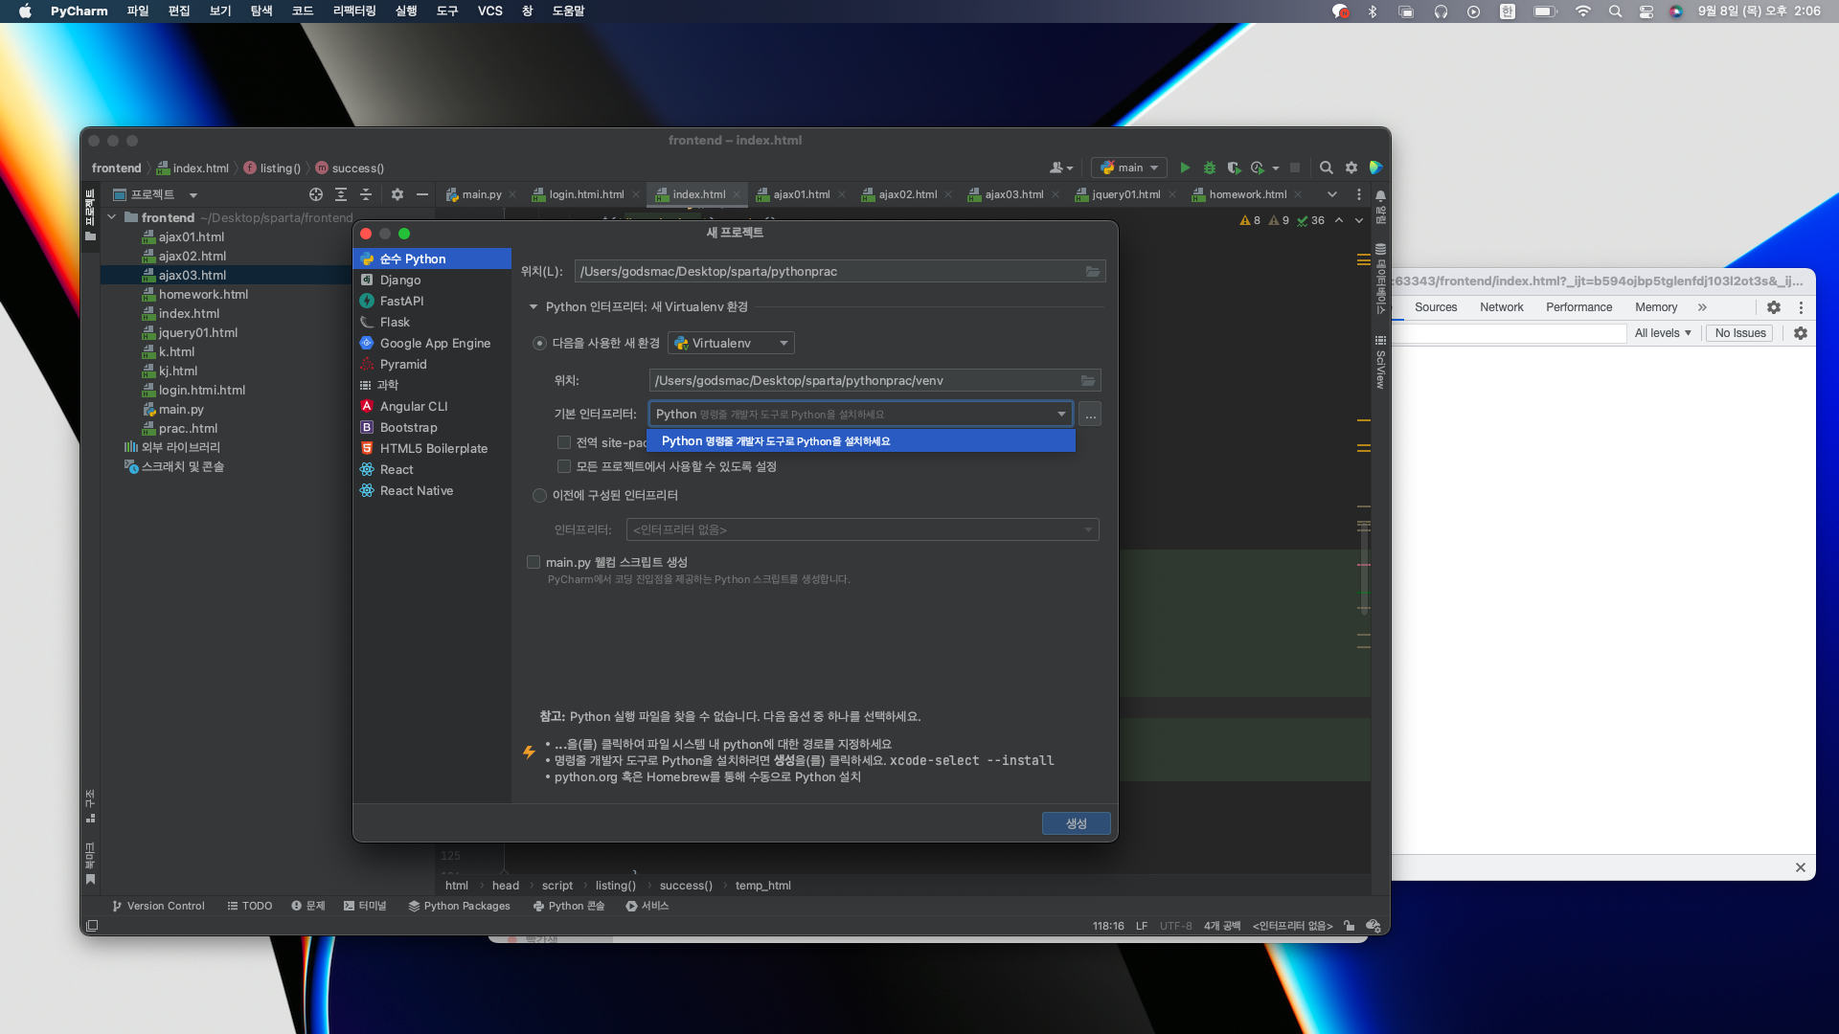Select React Native project type
Viewport: 1839px width, 1034px height.
click(x=432, y=491)
